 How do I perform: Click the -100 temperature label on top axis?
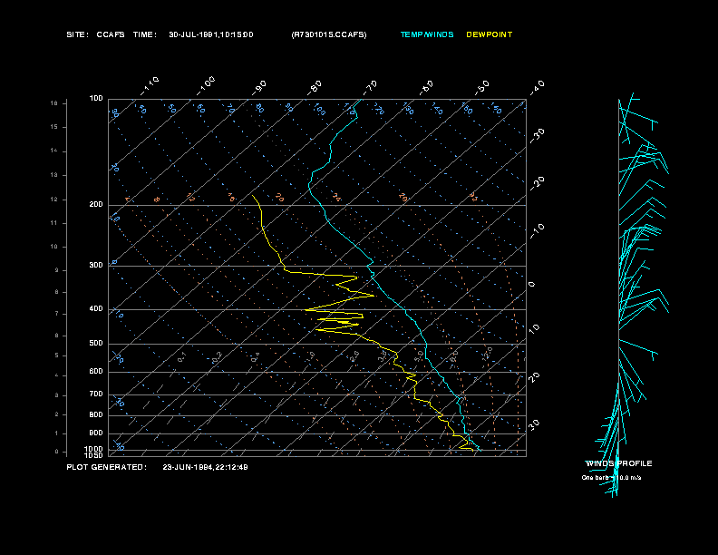point(206,86)
